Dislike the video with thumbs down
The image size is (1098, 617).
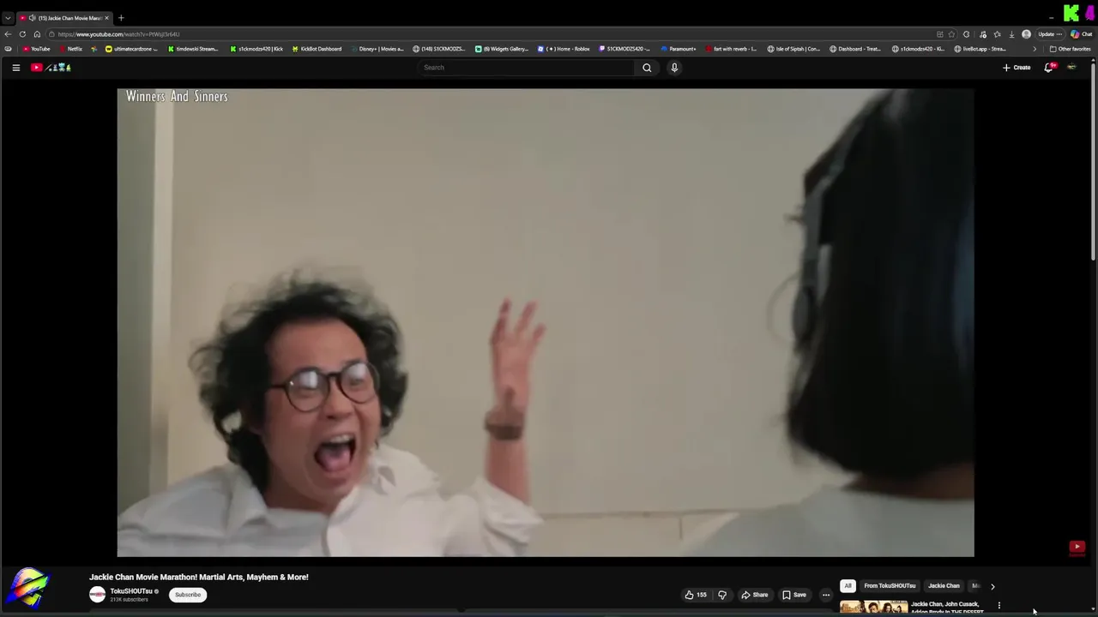722,595
